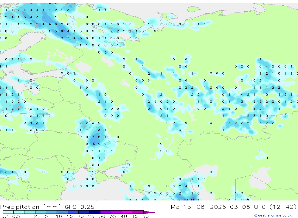The width and height of the screenshot is (298, 218).
Task: Click the '40' legend scale label
Action: [124, 216]
